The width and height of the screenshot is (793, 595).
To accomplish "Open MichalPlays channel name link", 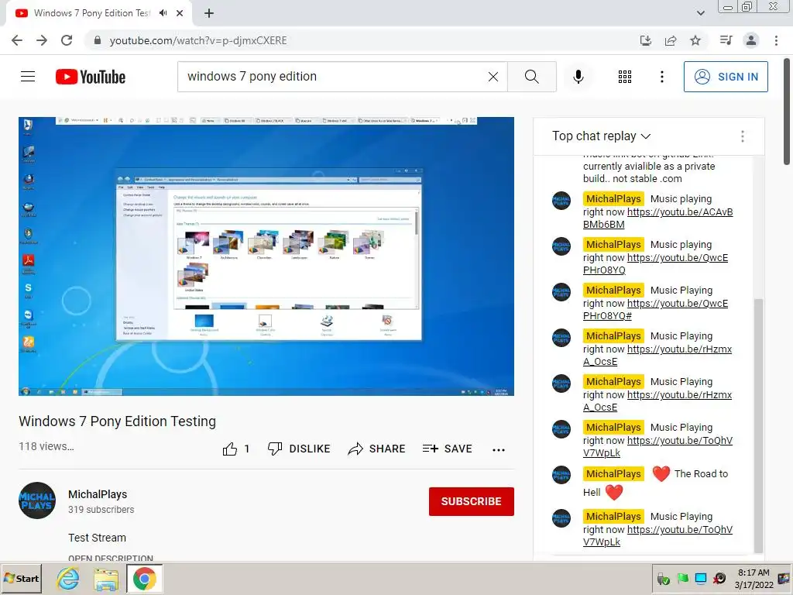I will pyautogui.click(x=98, y=494).
